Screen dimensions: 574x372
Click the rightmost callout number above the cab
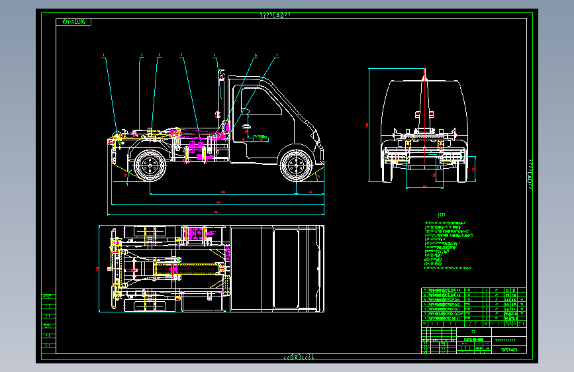(277, 56)
